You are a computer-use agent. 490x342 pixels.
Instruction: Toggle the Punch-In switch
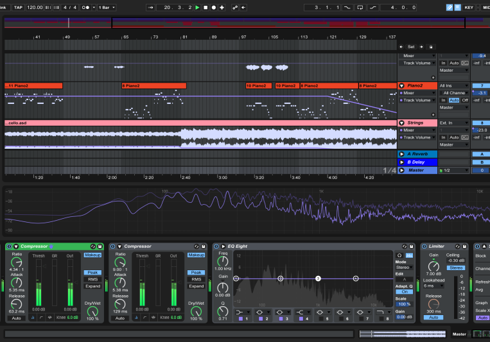point(347,8)
